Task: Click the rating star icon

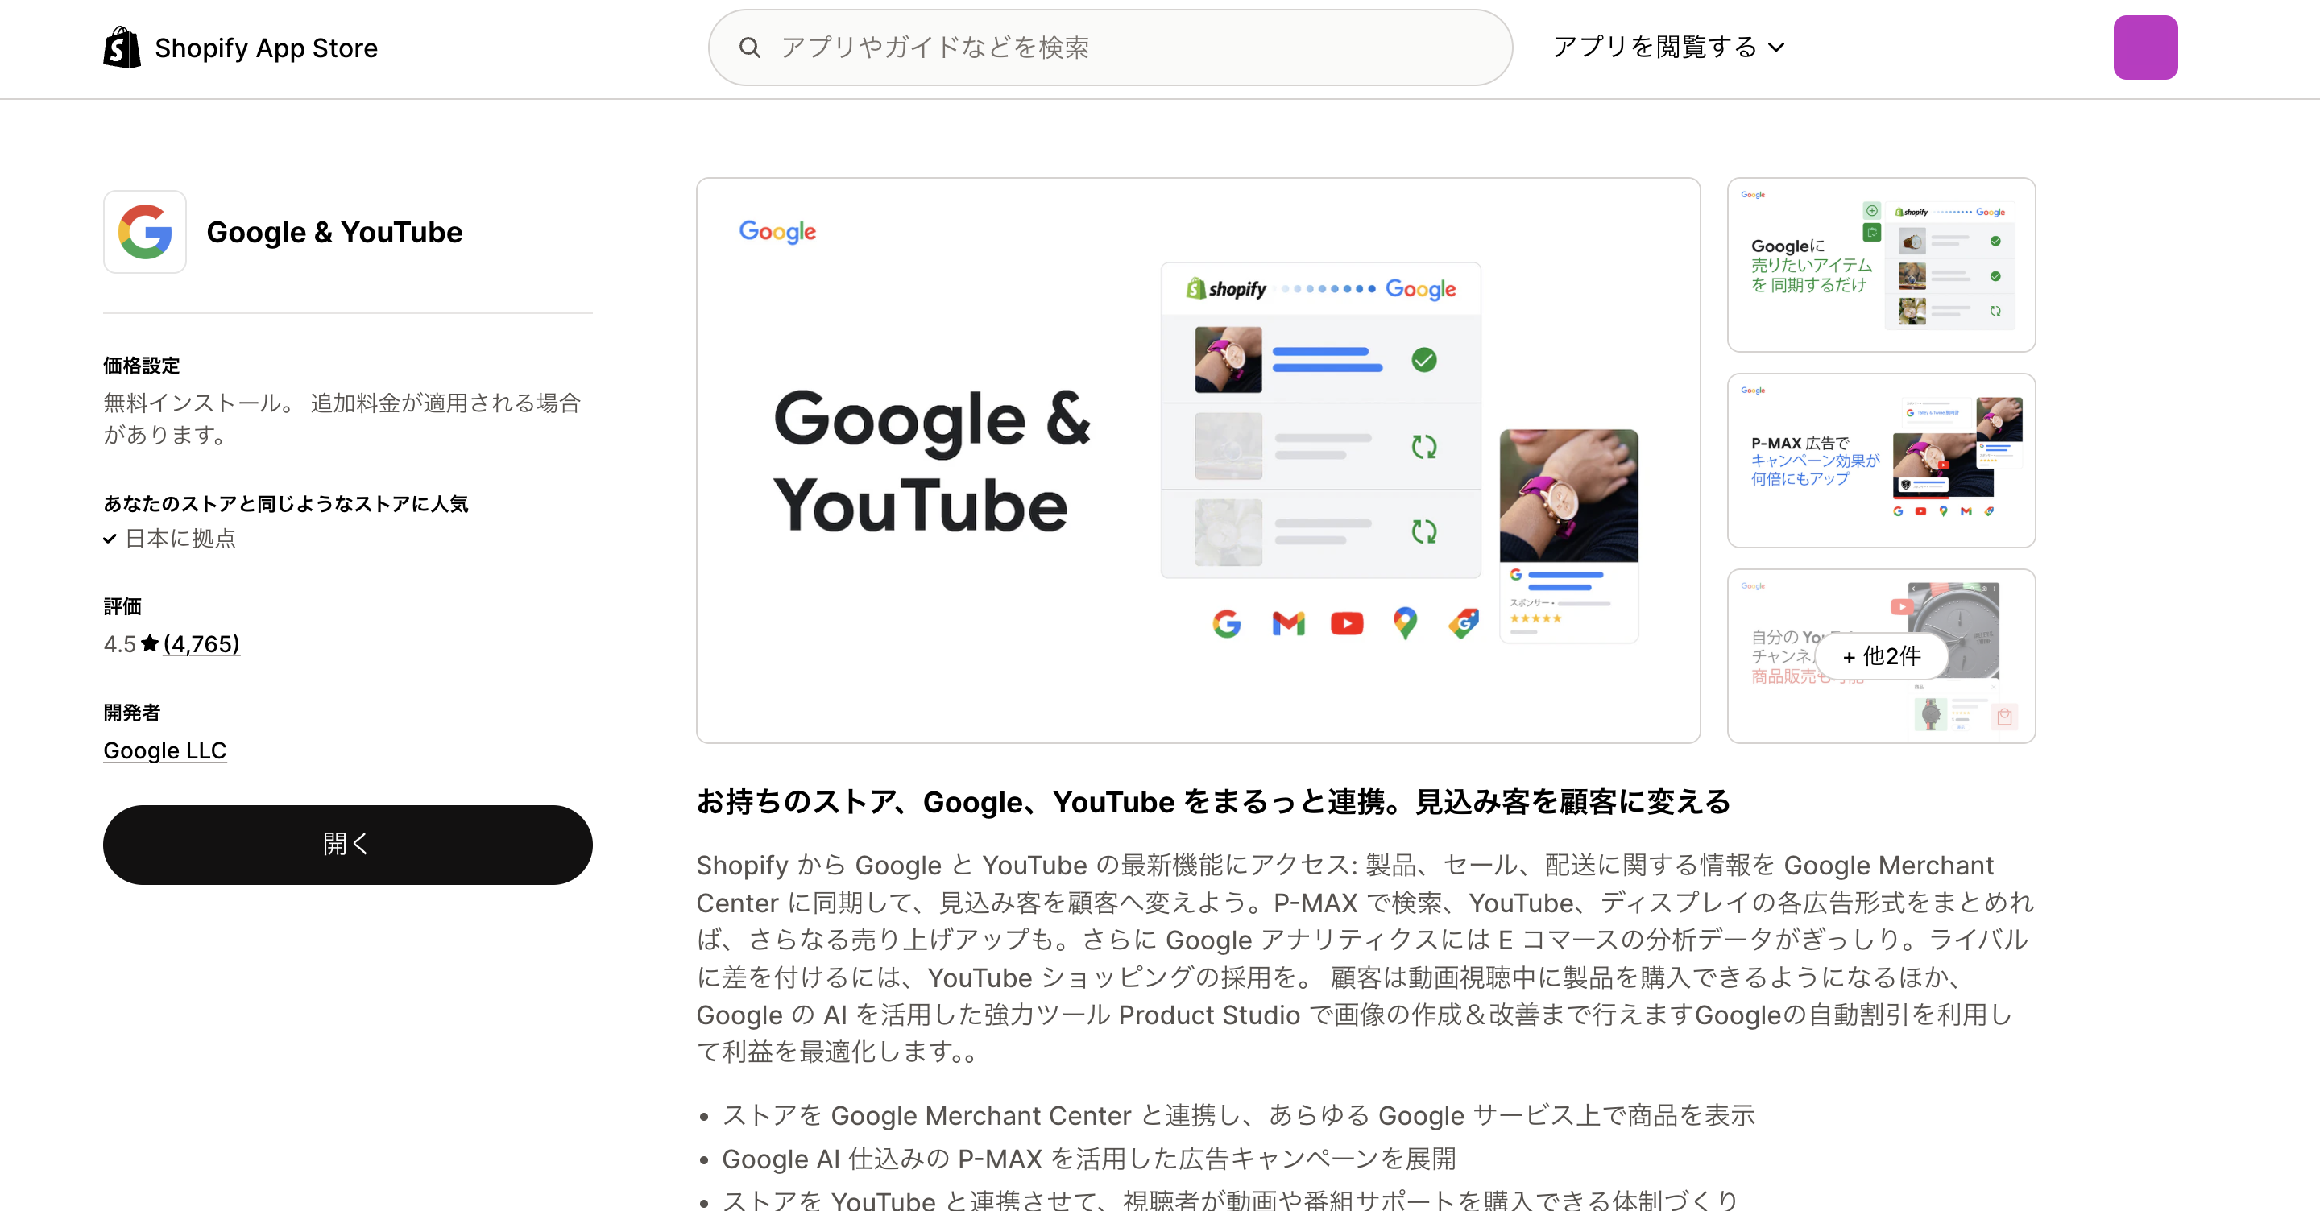Action: (150, 644)
